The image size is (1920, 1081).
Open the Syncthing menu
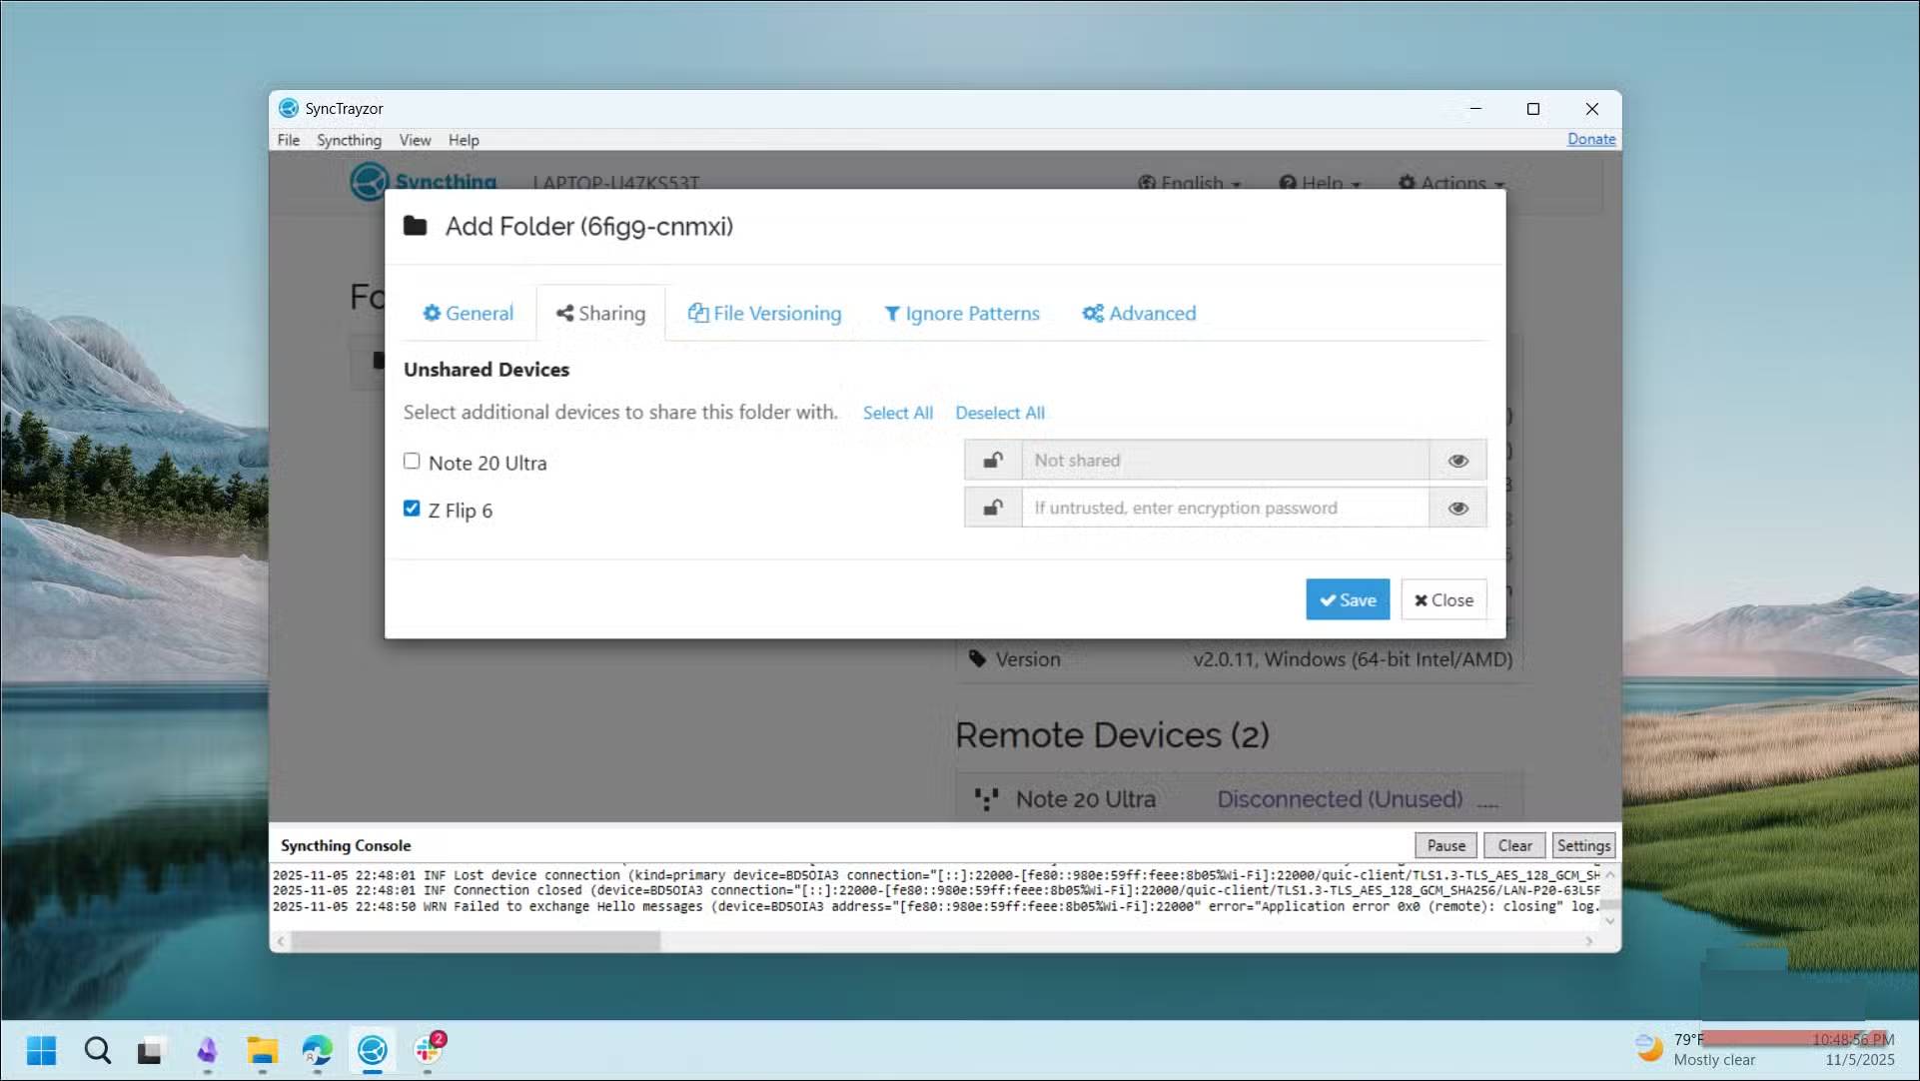(x=349, y=140)
